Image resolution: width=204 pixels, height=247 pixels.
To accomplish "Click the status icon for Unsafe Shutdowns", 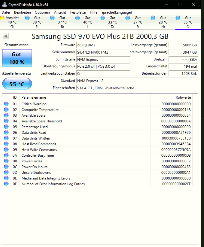I will pyautogui.click(x=6, y=172).
